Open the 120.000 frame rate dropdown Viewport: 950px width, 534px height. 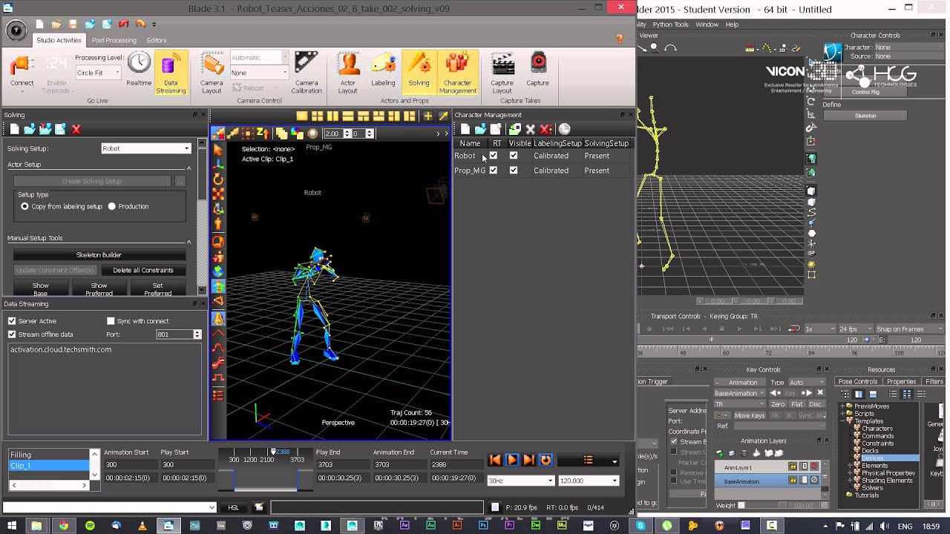588,481
